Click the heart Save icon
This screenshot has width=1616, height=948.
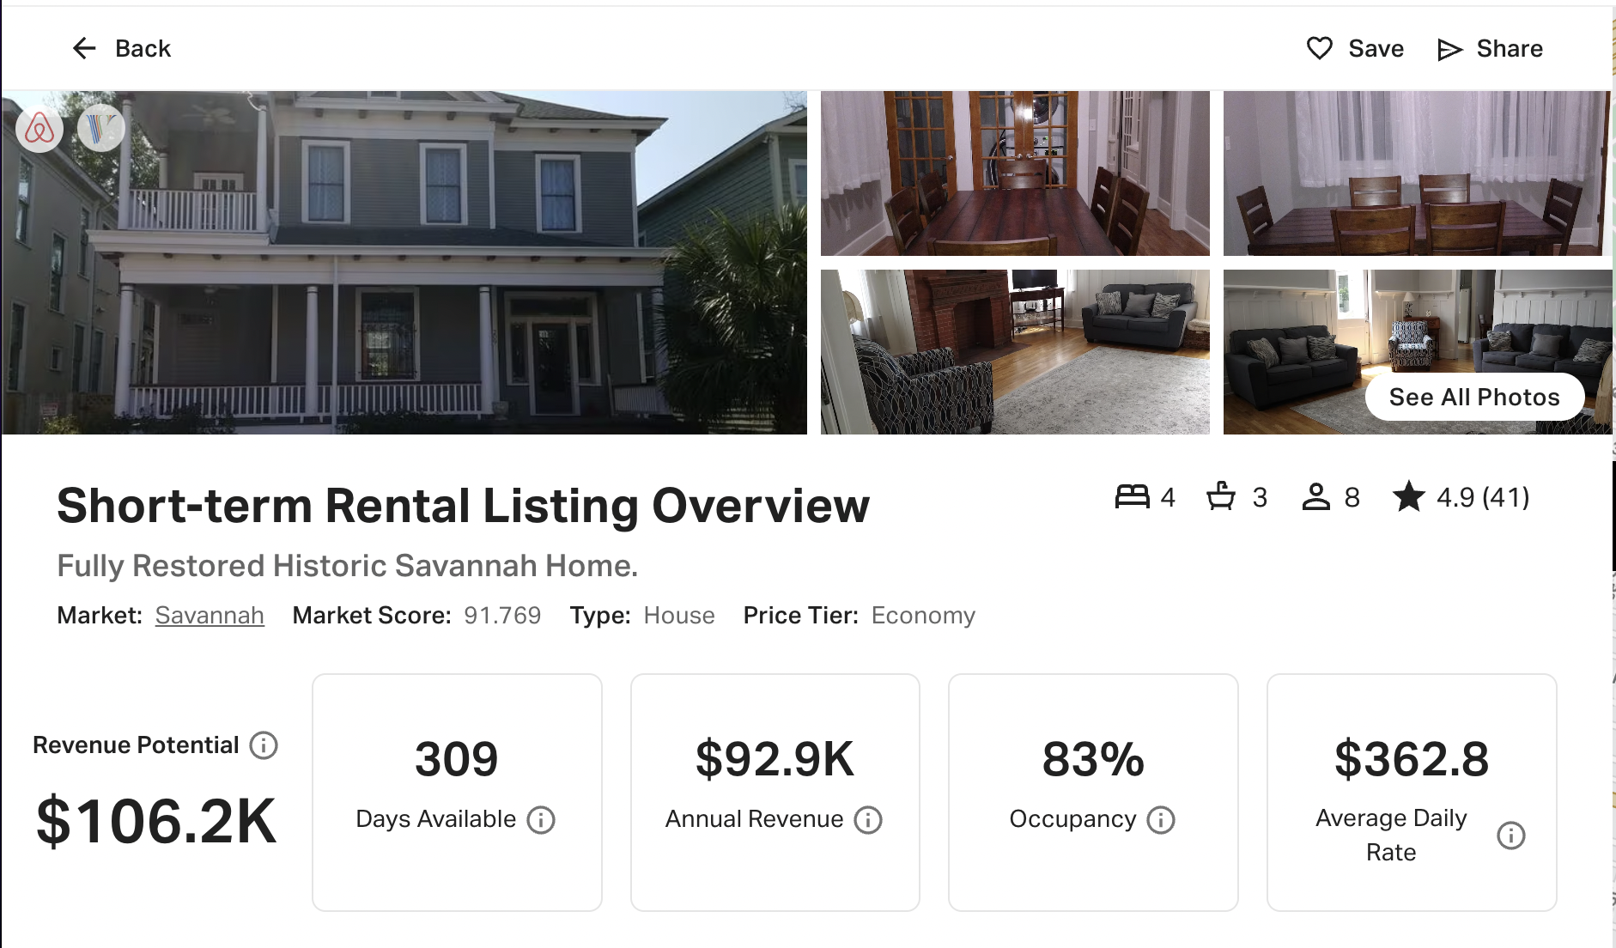(1319, 49)
